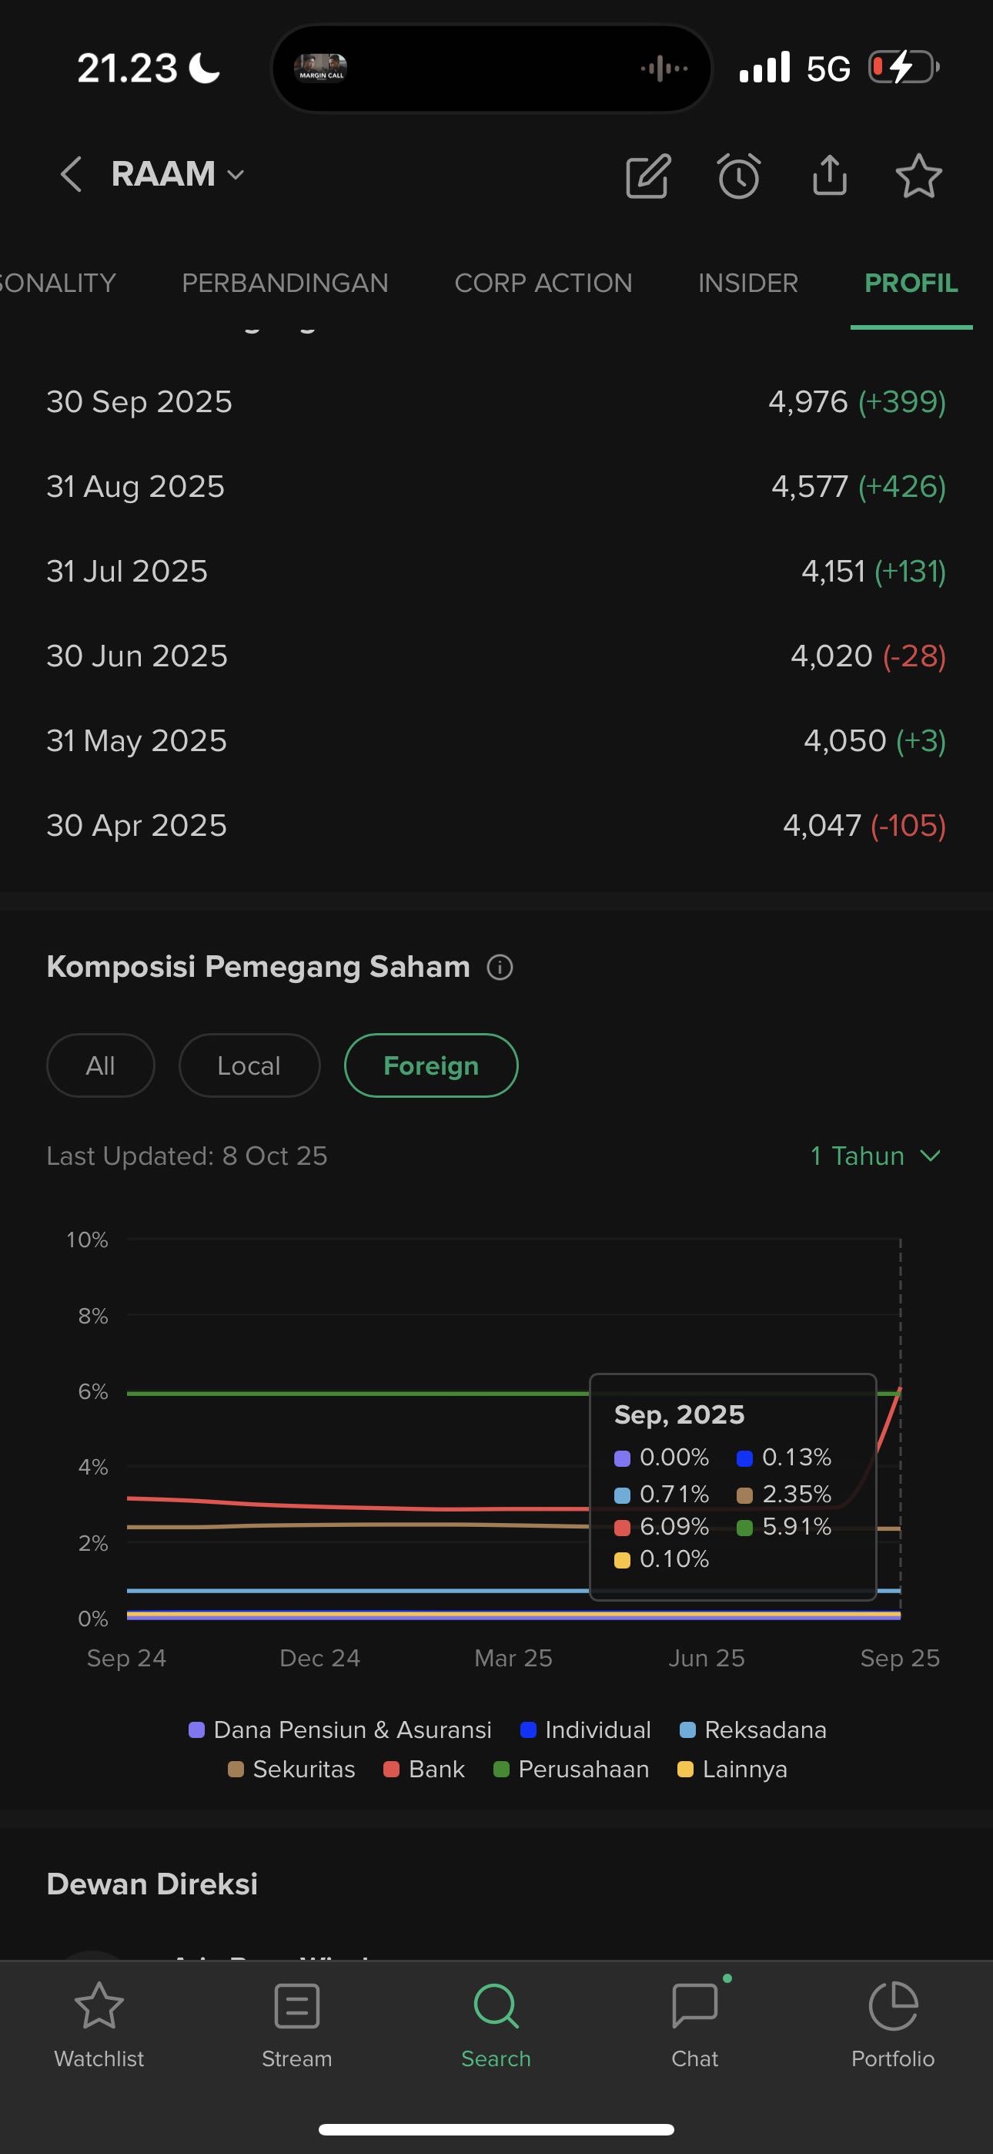This screenshot has height=2154, width=993.
Task: Switch to the INSIDER tab
Action: (x=747, y=284)
